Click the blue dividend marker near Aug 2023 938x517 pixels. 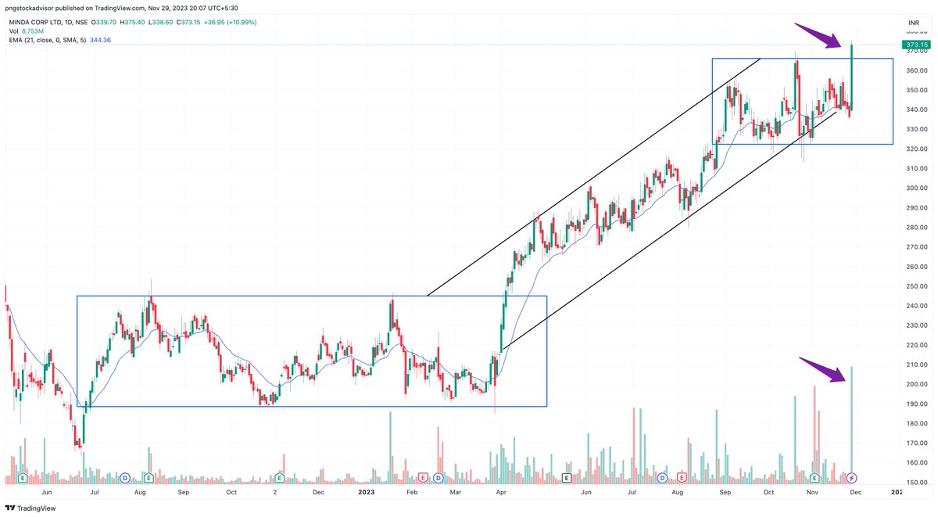pyautogui.click(x=662, y=477)
